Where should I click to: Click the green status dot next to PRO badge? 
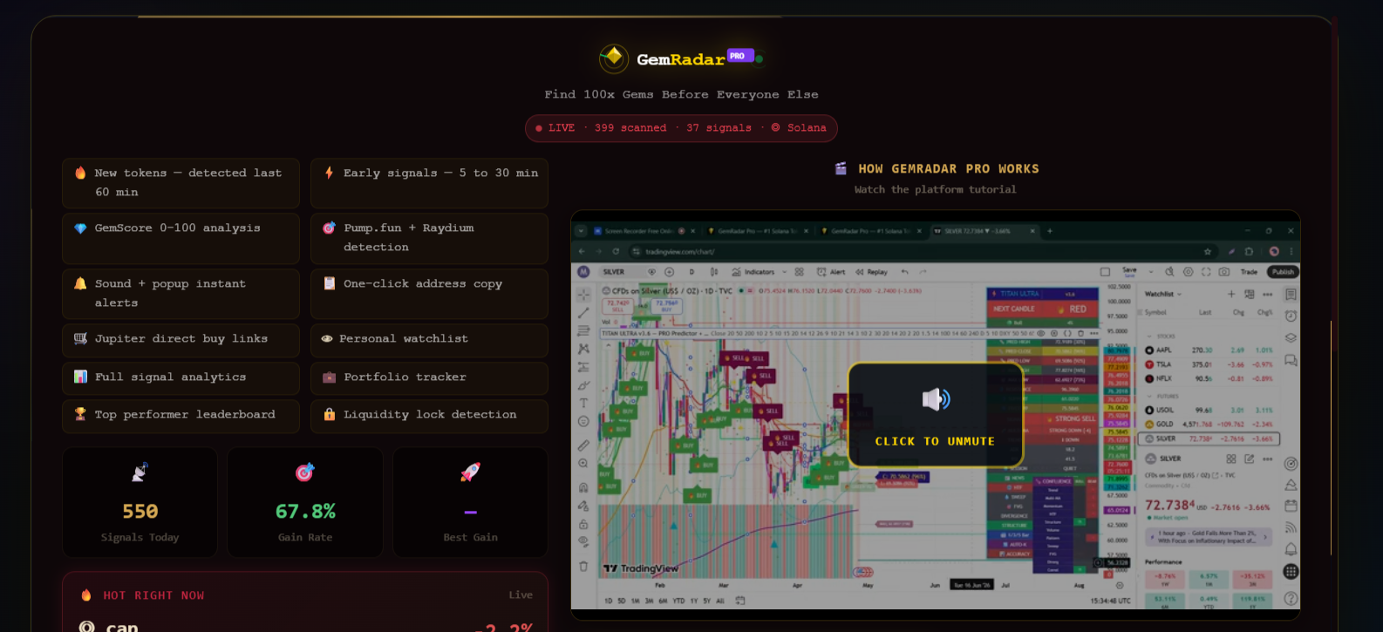click(759, 59)
